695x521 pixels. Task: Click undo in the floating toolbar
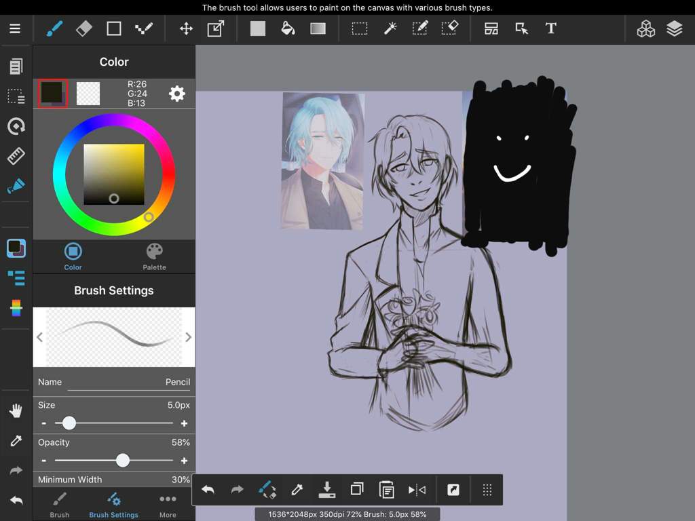coord(208,490)
